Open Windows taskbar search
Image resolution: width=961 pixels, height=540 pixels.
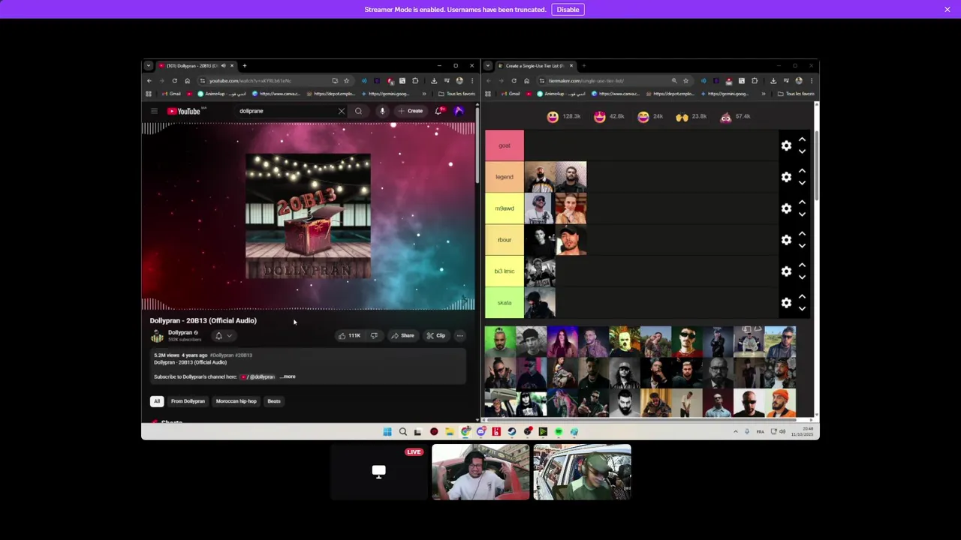tap(402, 431)
